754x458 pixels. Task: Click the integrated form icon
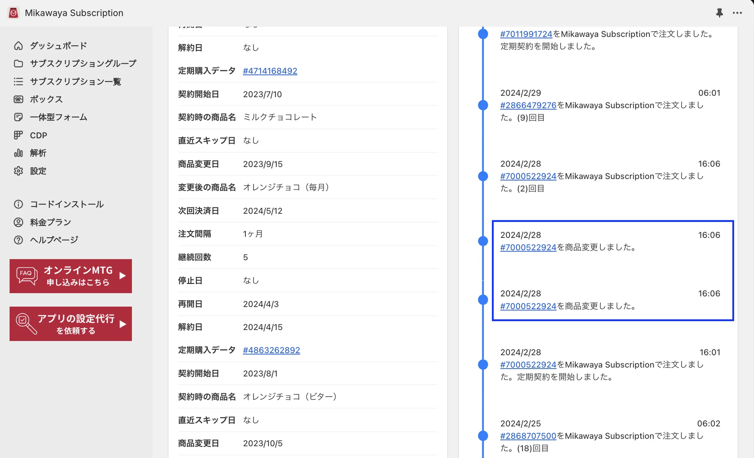[x=18, y=117]
